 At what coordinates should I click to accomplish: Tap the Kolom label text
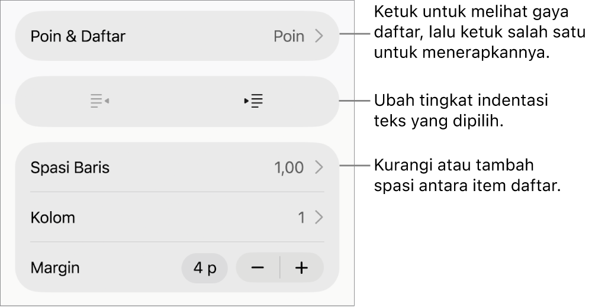(x=53, y=218)
